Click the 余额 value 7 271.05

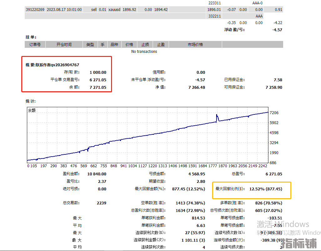(x=98, y=88)
